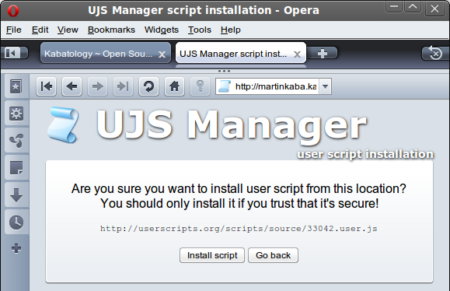The height and width of the screenshot is (291, 450).
Task: Click the UJS Manager scroll logo
Action: point(63,124)
